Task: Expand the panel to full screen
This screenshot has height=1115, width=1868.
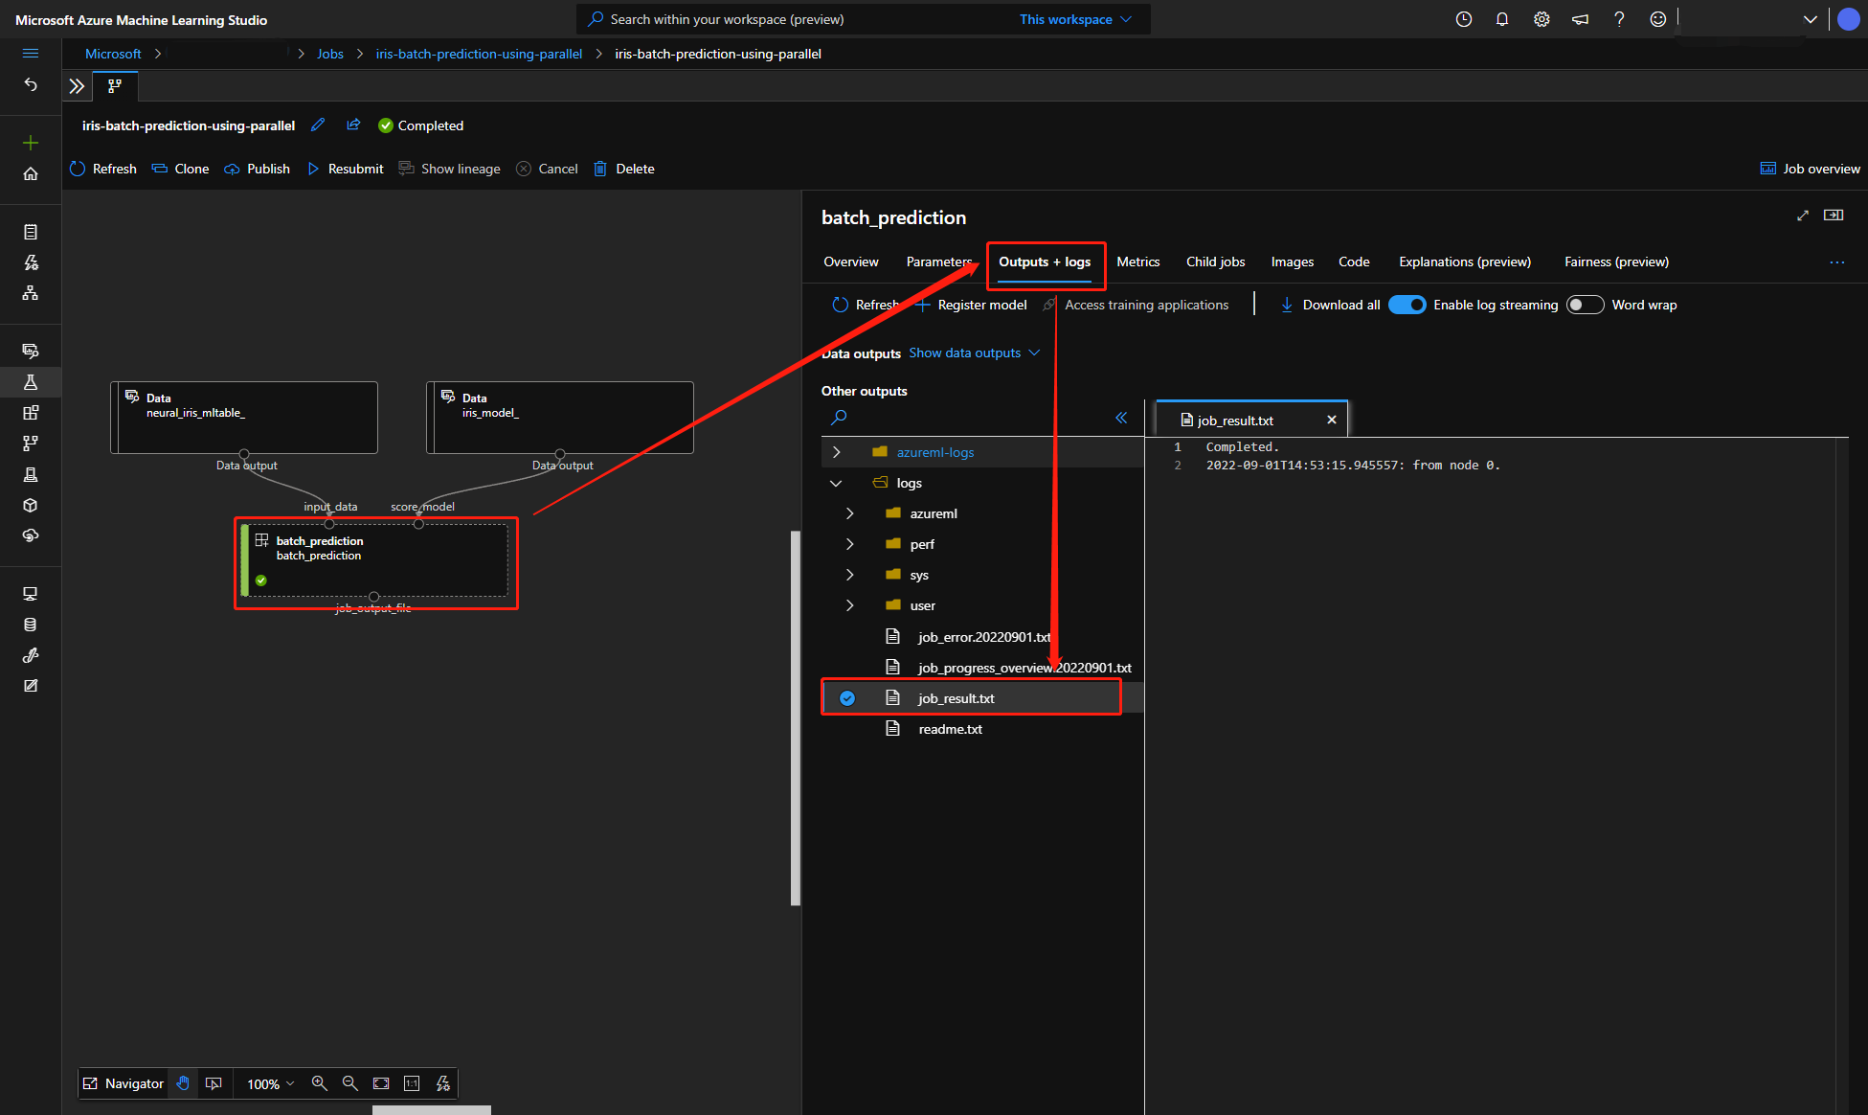Action: pos(1803,216)
